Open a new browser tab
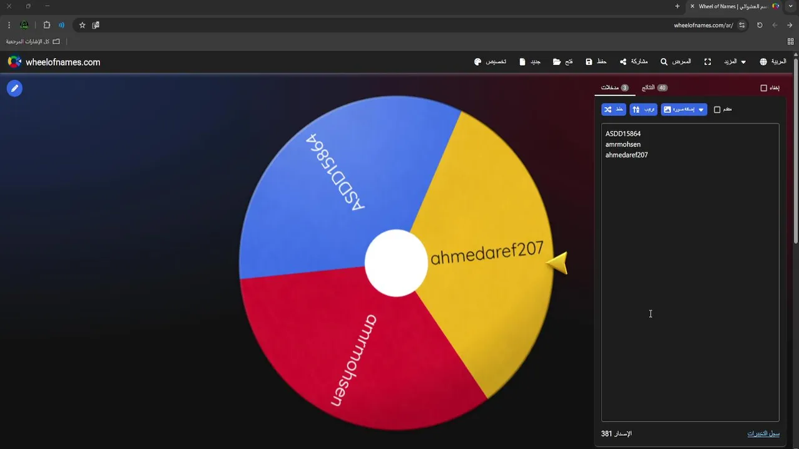Image resolution: width=799 pixels, height=449 pixels. (x=677, y=6)
